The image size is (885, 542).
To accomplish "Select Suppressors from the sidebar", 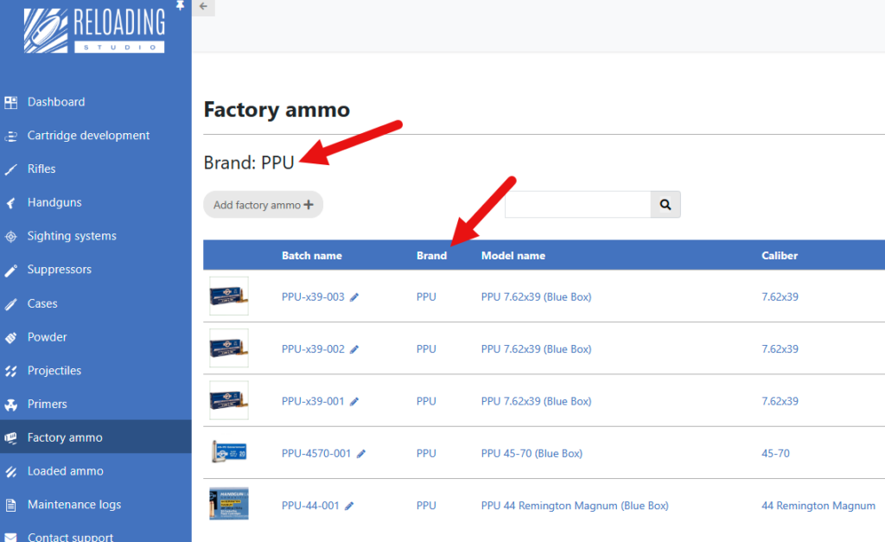I will point(59,270).
